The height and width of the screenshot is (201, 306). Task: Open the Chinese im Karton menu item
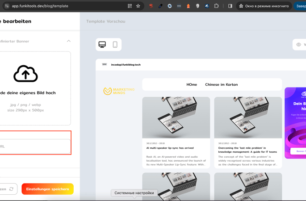(x=221, y=84)
